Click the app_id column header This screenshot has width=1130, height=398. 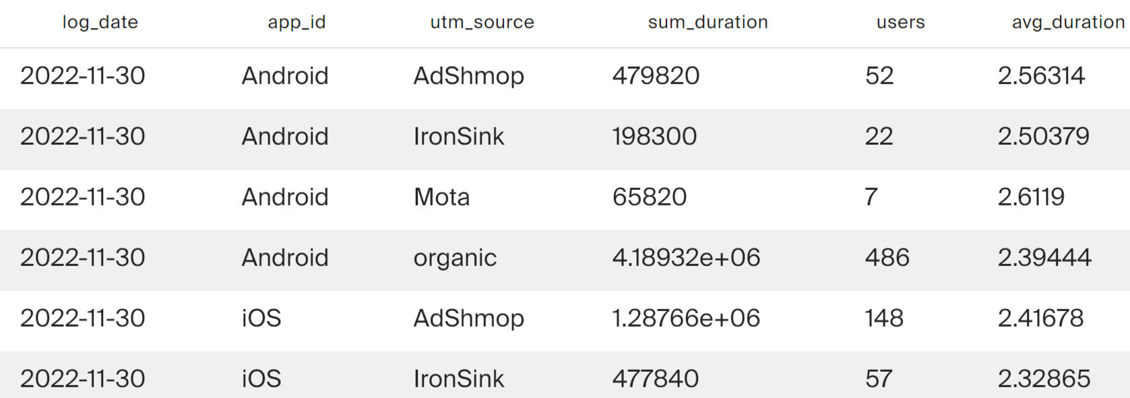pos(296,22)
